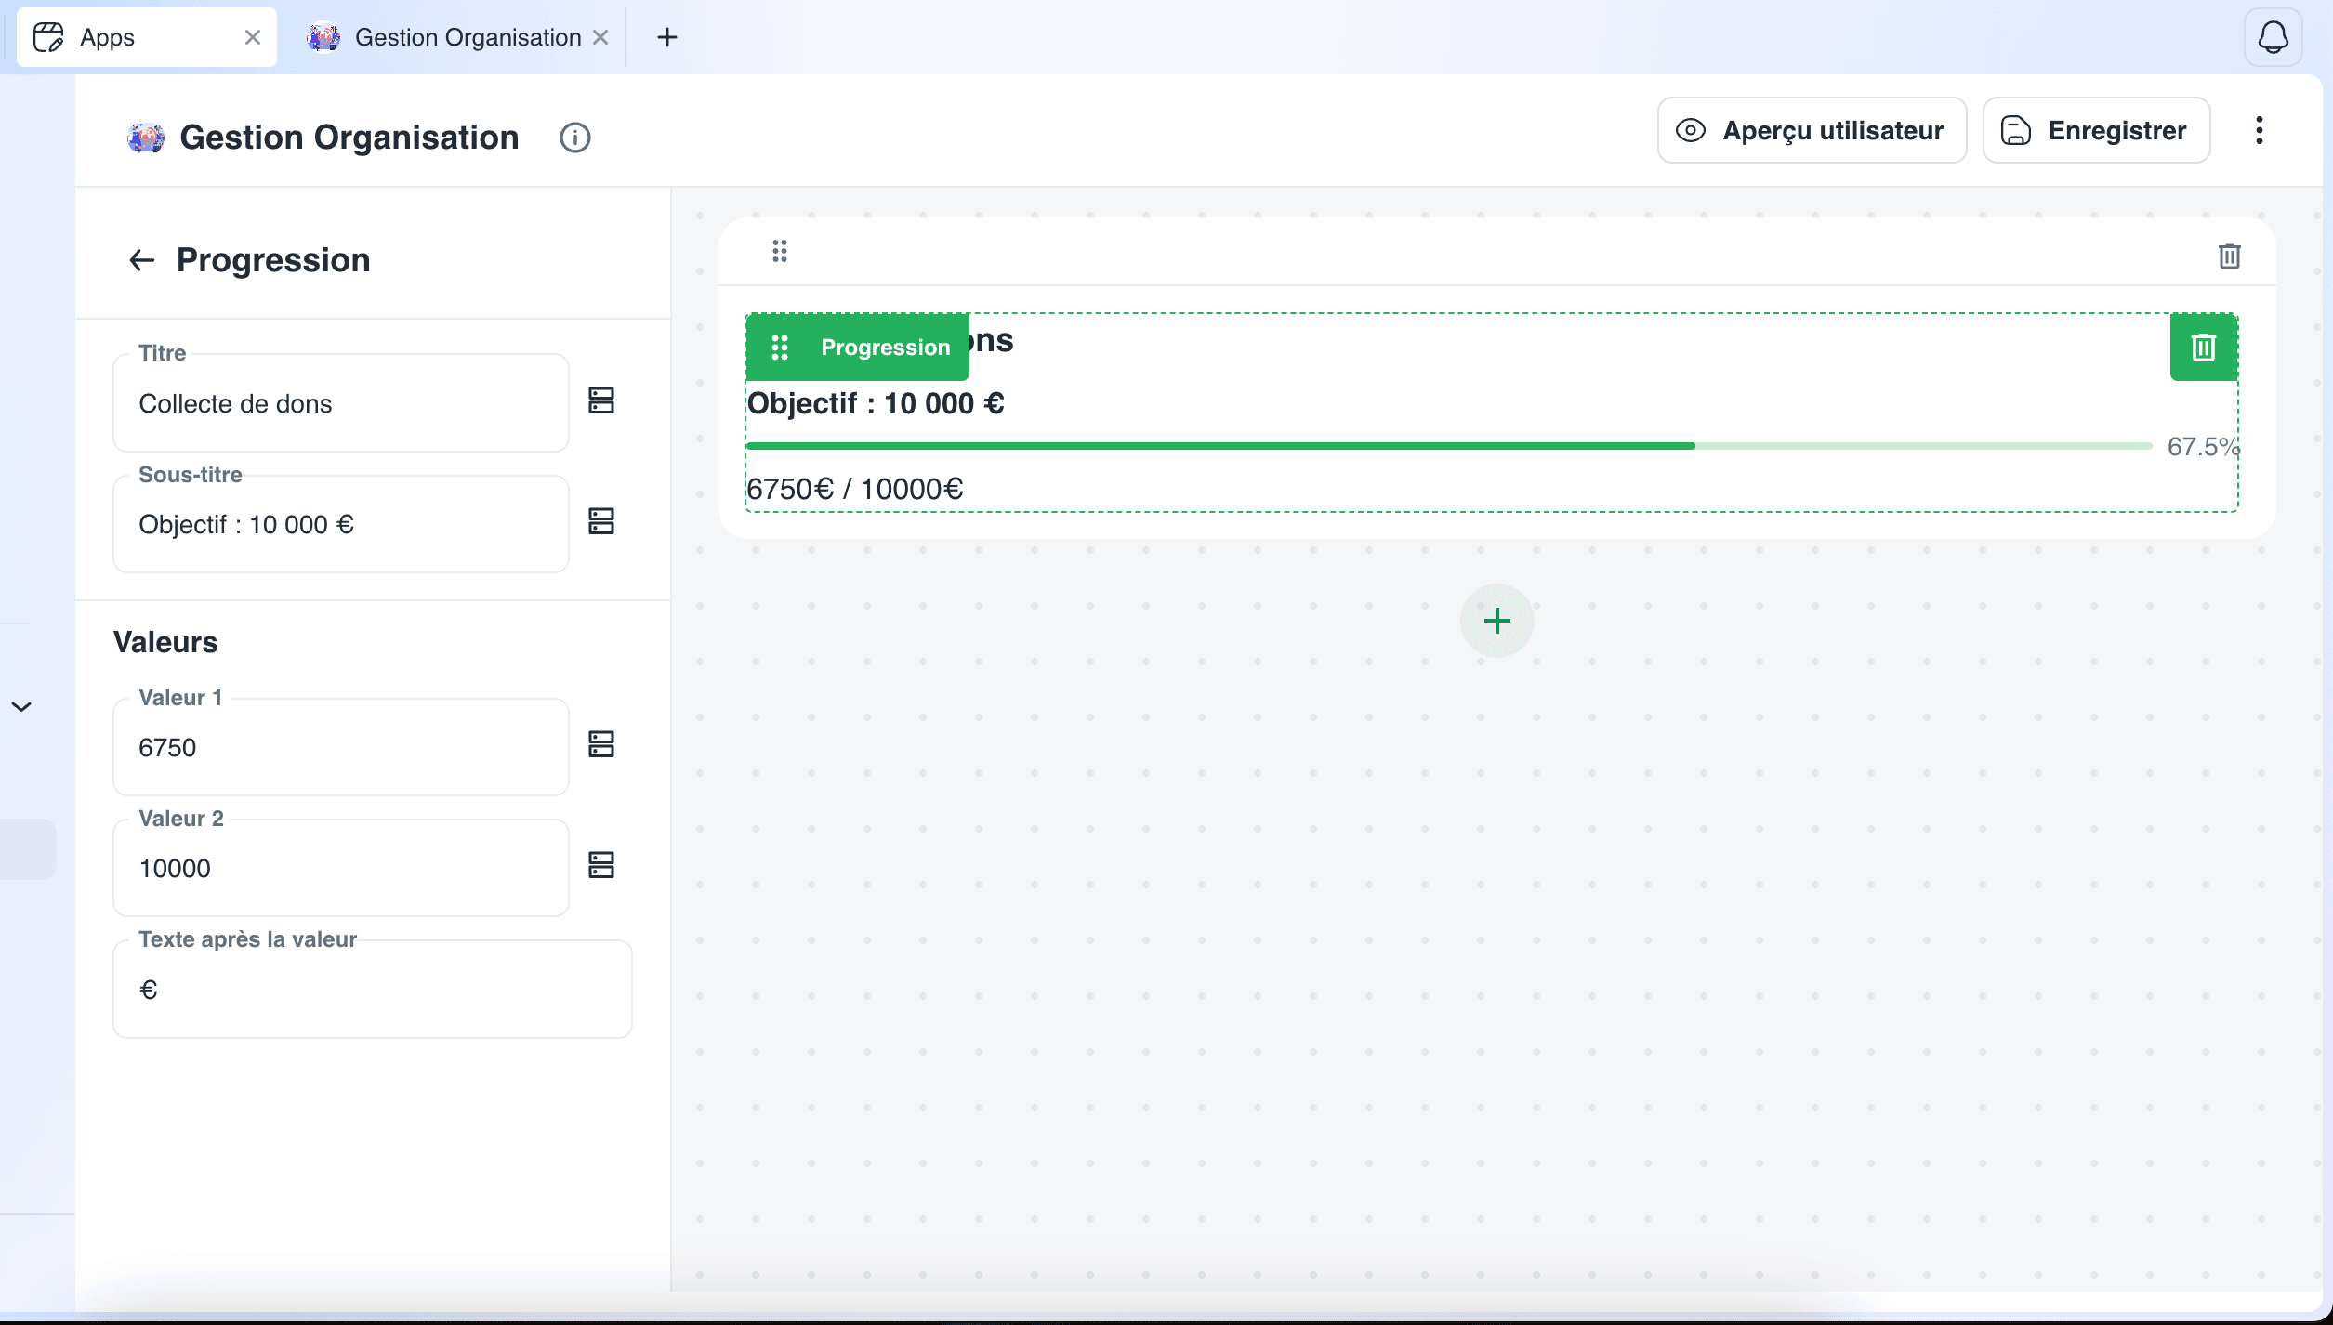This screenshot has width=2333, height=1325.
Task: Click the Sous-titre input field
Action: pyautogui.click(x=341, y=524)
